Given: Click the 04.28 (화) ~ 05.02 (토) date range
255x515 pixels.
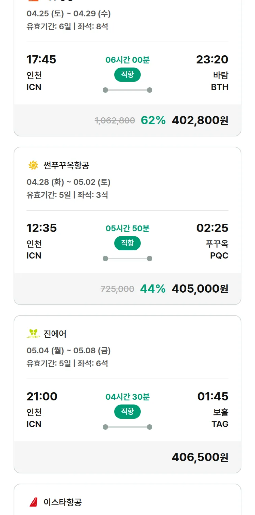Looking at the screenshot, I should coord(69,182).
